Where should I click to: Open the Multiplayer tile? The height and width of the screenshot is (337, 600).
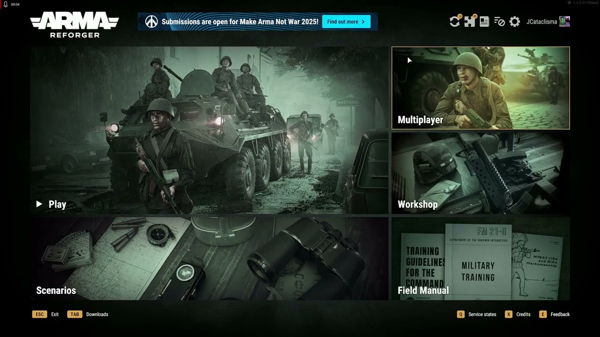(480, 88)
